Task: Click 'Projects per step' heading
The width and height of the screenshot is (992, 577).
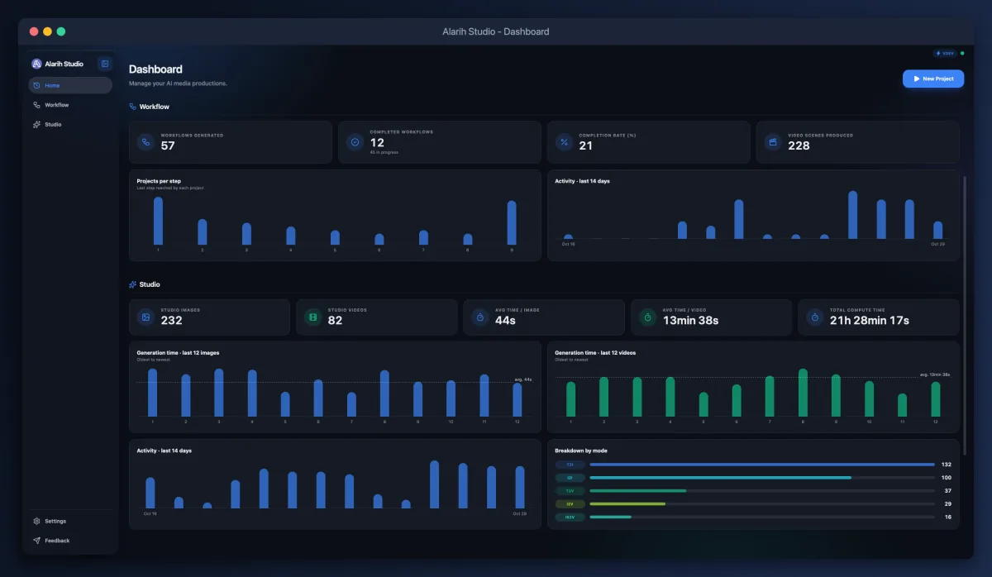Action: (x=160, y=181)
